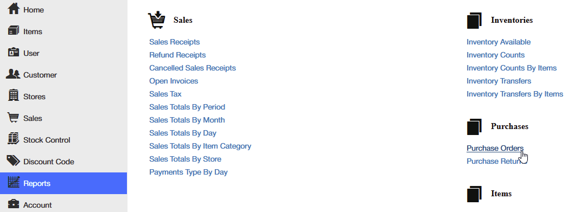Open the Sales Receipts report
This screenshot has width=587, height=212.
(x=175, y=42)
